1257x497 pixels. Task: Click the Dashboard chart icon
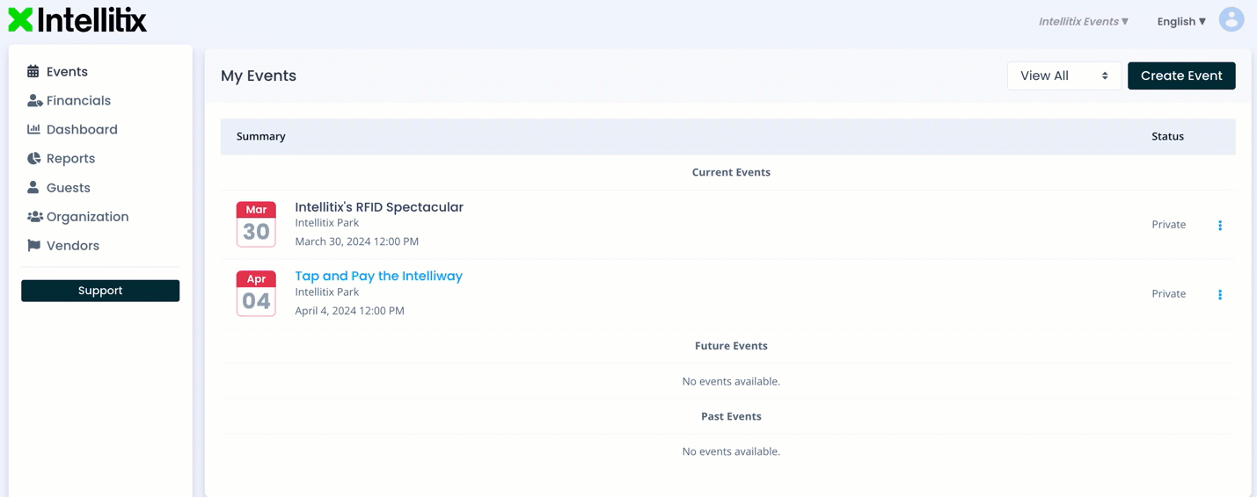coord(33,129)
